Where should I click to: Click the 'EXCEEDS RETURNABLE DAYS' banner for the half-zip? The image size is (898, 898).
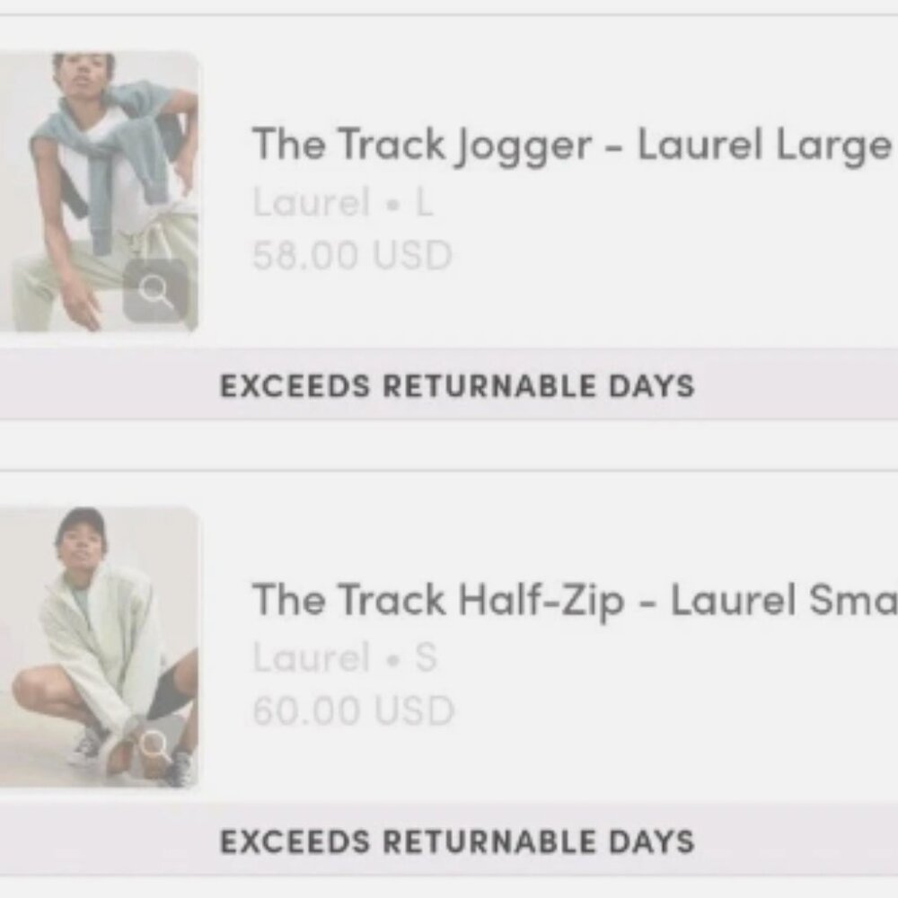pos(458,842)
